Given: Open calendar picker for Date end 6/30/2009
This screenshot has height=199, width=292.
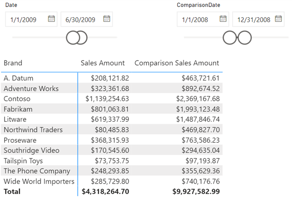Looking at the screenshot, I should [x=107, y=19].
